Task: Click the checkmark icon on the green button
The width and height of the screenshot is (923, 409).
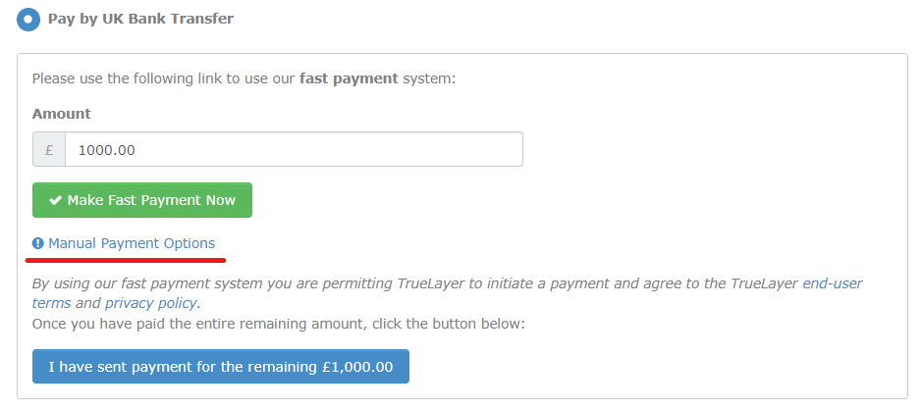Action: tap(56, 200)
